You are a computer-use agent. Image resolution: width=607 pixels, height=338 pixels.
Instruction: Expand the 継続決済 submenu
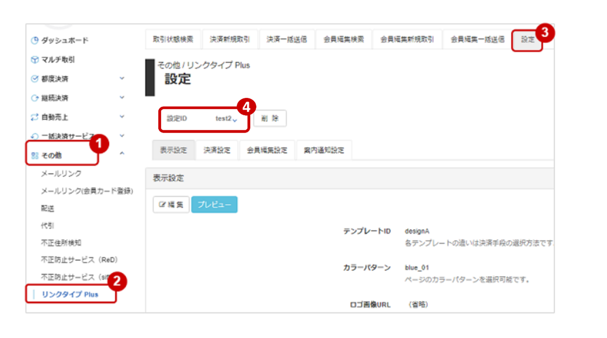pos(121,98)
